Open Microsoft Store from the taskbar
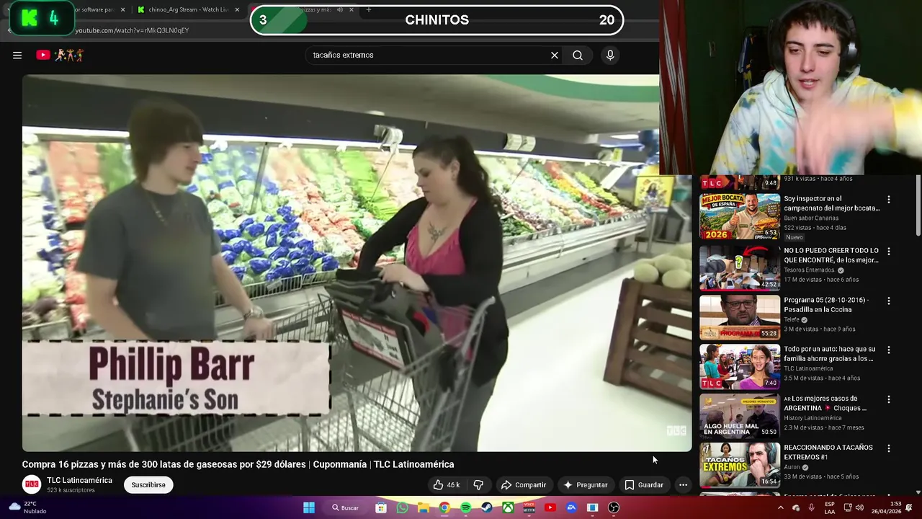Image resolution: width=922 pixels, height=519 pixels. click(381, 507)
